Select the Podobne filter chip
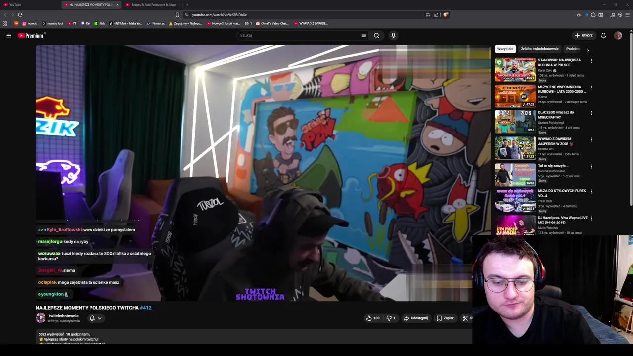The width and height of the screenshot is (633, 356). 573,49
